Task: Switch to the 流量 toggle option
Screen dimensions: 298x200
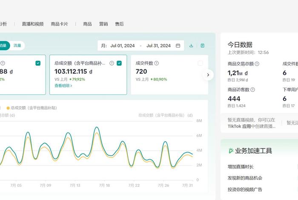Action: coord(17,46)
